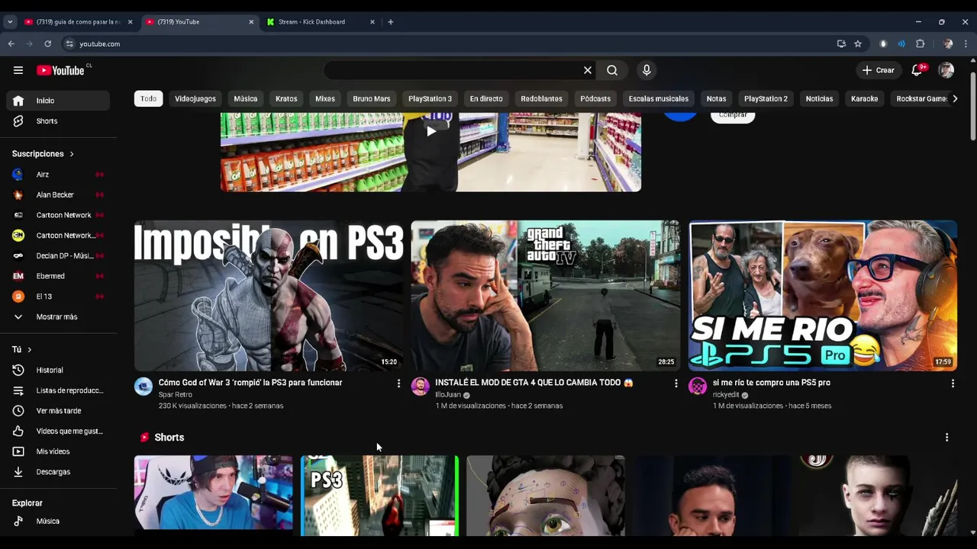This screenshot has width=977, height=549.
Task: Close the Kick Dashboard tab
Action: (372, 22)
